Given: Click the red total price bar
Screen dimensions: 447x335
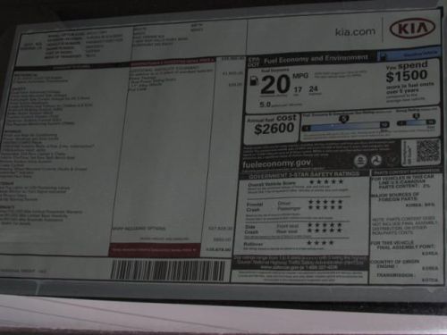Looking at the screenshot, I should 155,249.
